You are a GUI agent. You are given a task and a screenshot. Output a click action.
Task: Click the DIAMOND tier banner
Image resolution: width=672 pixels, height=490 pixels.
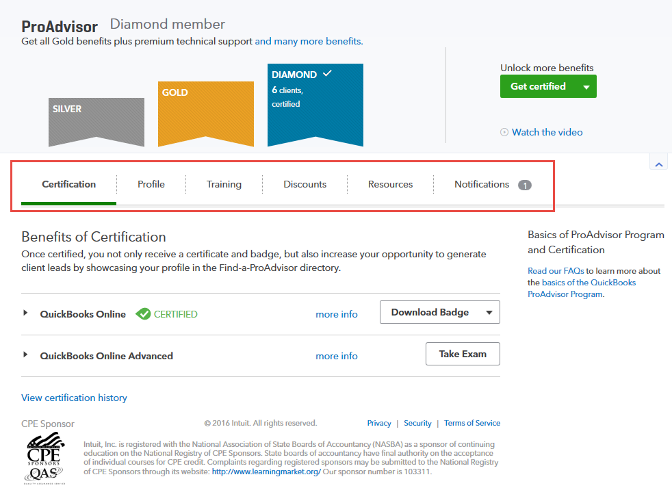point(315,105)
